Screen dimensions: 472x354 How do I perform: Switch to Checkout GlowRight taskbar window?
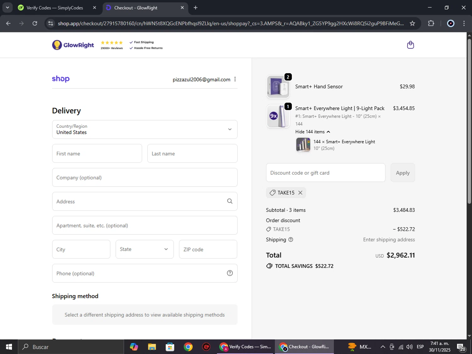tap(304, 347)
